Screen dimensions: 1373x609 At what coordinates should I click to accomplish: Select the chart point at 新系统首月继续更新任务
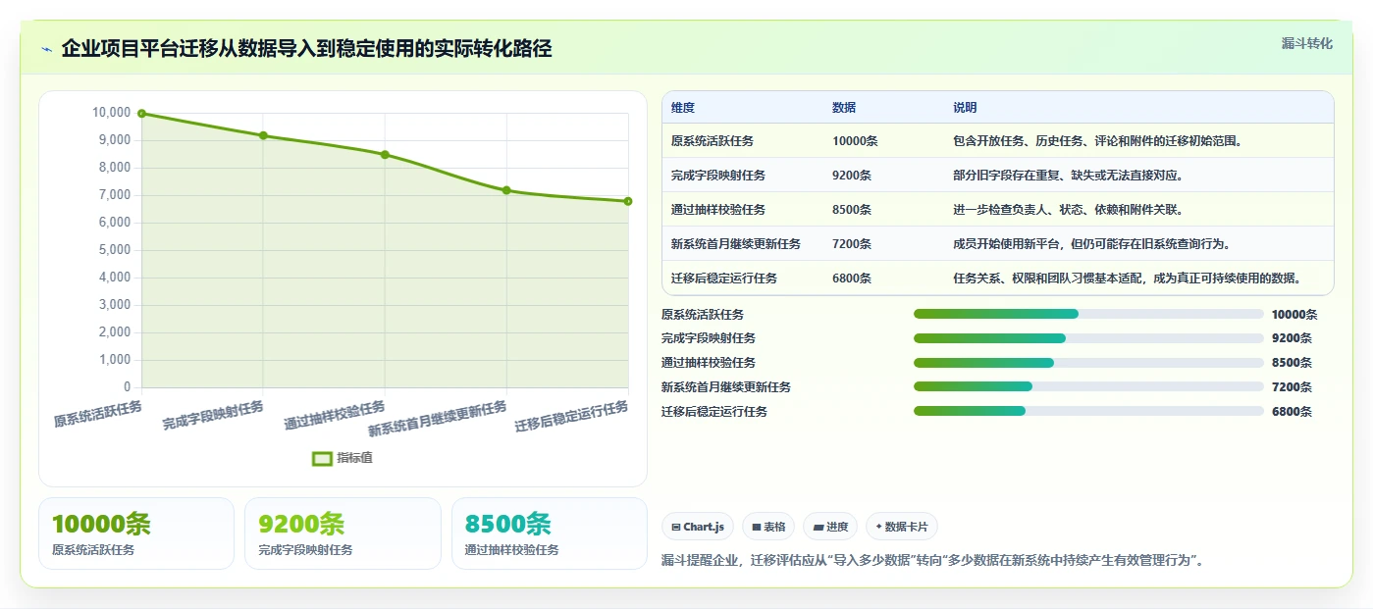pos(506,190)
